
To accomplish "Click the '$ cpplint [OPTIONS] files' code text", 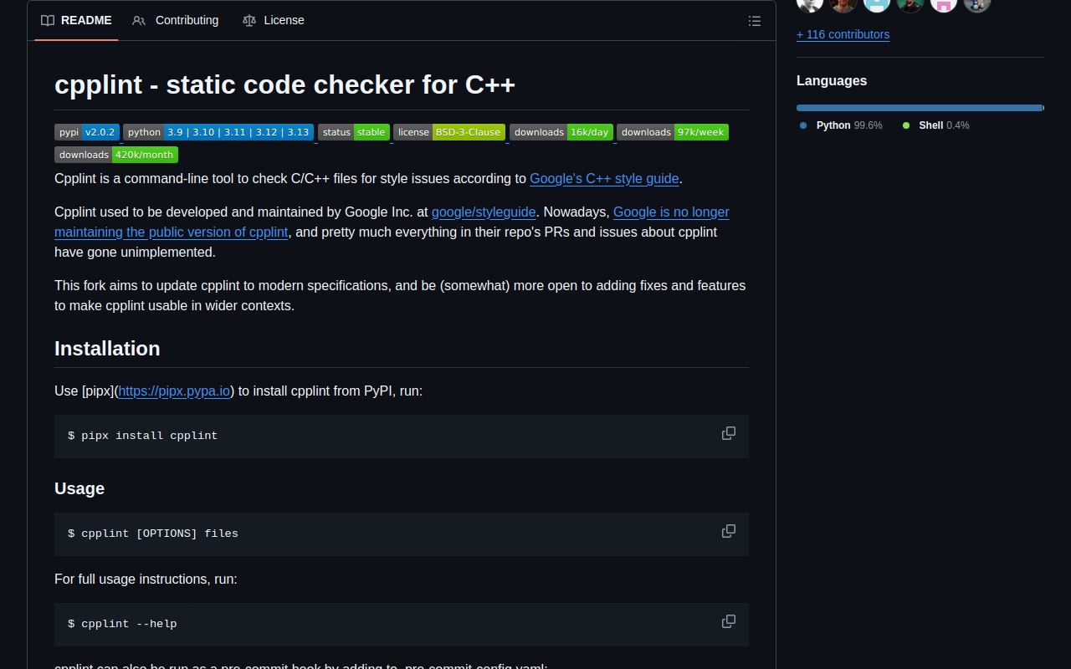I will (x=153, y=534).
